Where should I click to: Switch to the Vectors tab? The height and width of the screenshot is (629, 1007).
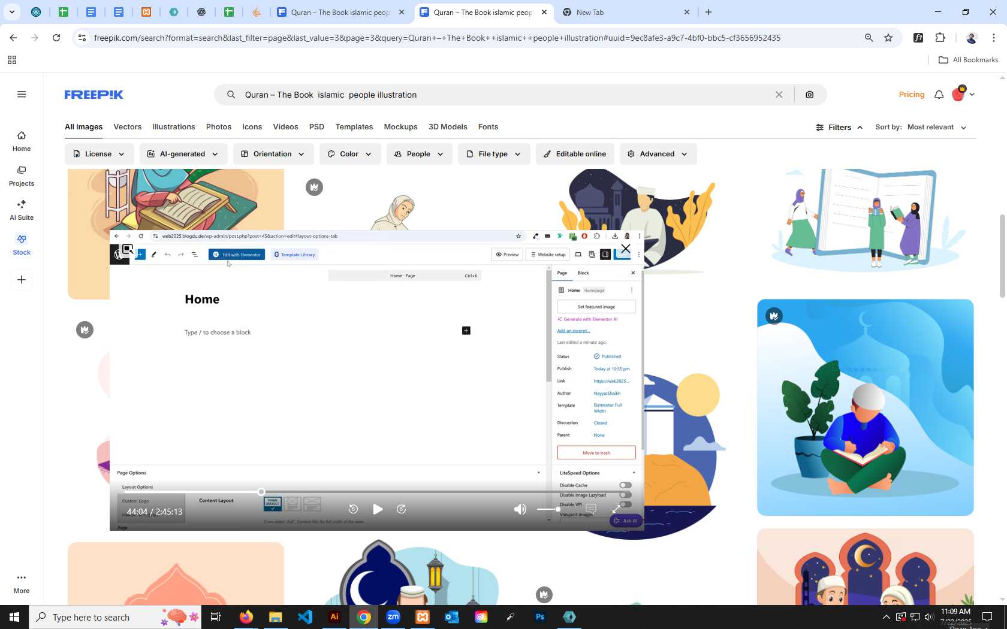click(128, 127)
